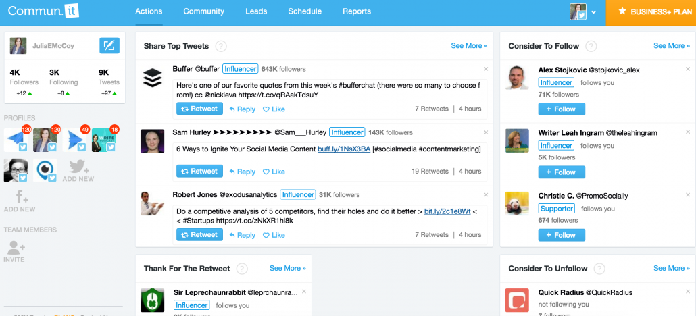The height and width of the screenshot is (316, 696).
Task: Add a new Twitter profile
Action: click(x=78, y=171)
